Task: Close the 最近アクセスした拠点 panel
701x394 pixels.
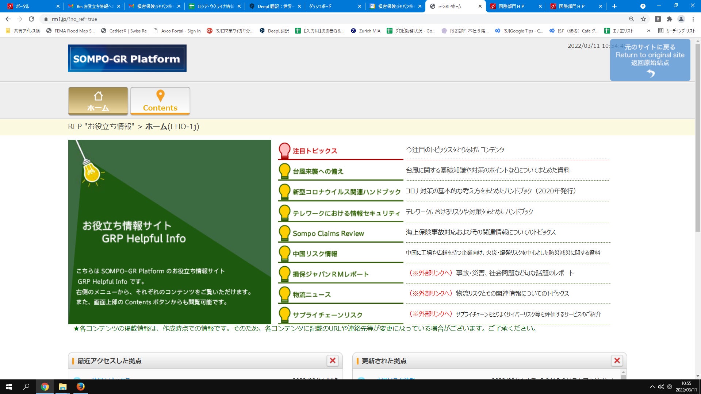Action: tap(332, 360)
